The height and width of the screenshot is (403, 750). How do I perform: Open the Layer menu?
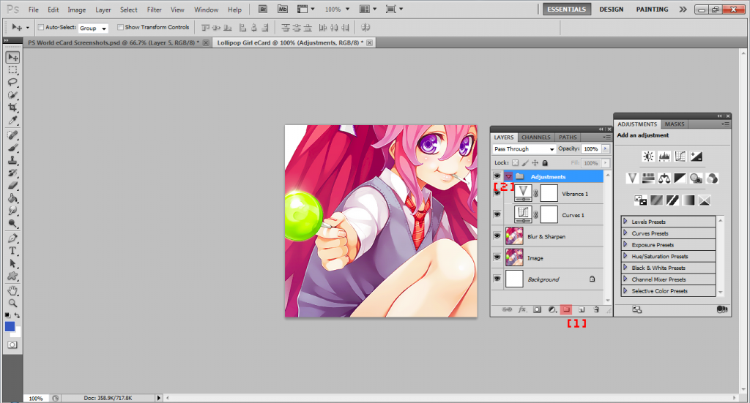click(x=103, y=10)
